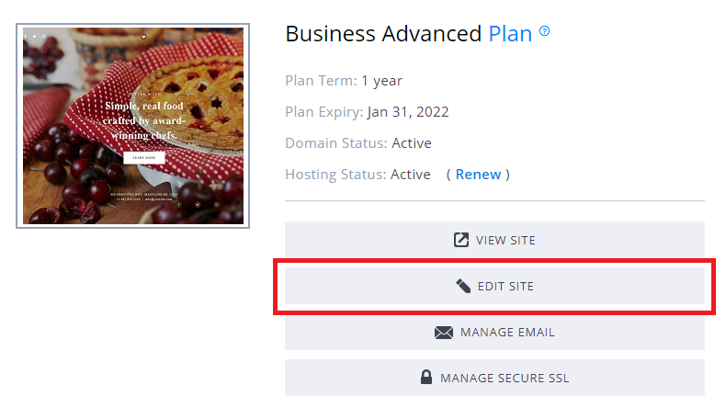Click Learn More button inside site preview
The height and width of the screenshot is (419, 726).
click(x=143, y=158)
